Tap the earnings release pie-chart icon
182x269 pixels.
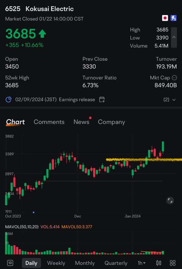pos(8,99)
